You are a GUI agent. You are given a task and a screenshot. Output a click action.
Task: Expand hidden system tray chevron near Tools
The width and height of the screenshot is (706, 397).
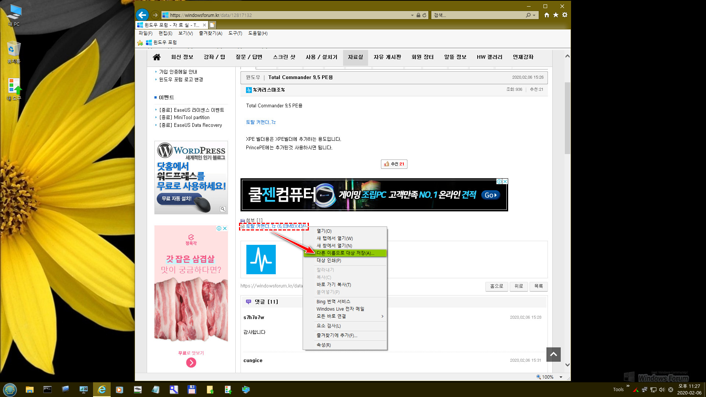pyautogui.click(x=628, y=386)
